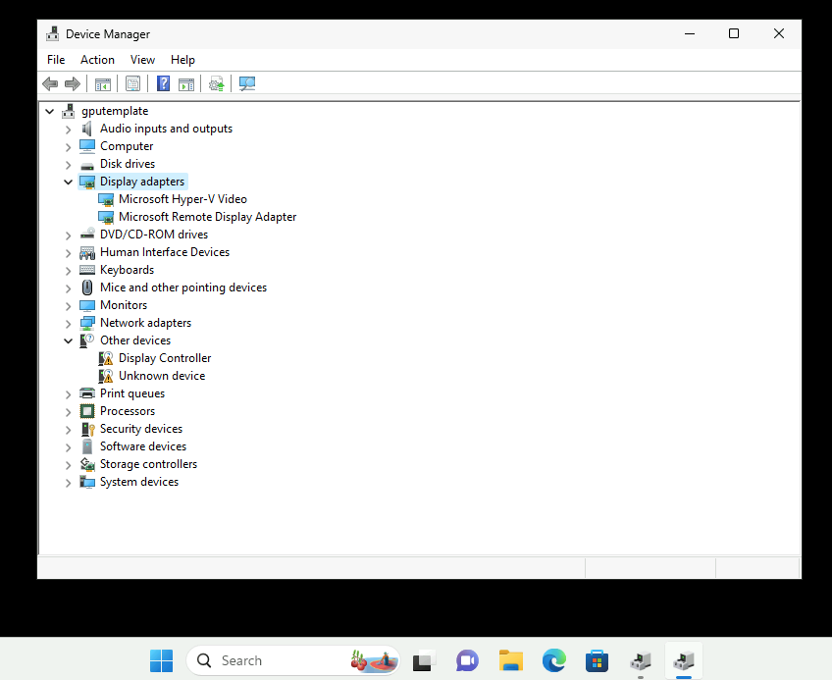Open Task View from the taskbar
Image resolution: width=832 pixels, height=680 pixels.
point(424,661)
